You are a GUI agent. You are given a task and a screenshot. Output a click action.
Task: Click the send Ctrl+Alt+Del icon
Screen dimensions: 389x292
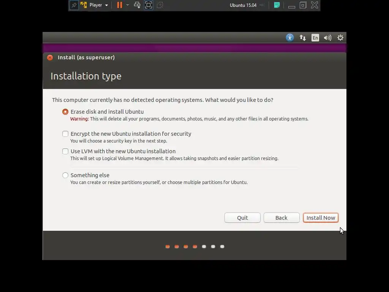point(137,5)
